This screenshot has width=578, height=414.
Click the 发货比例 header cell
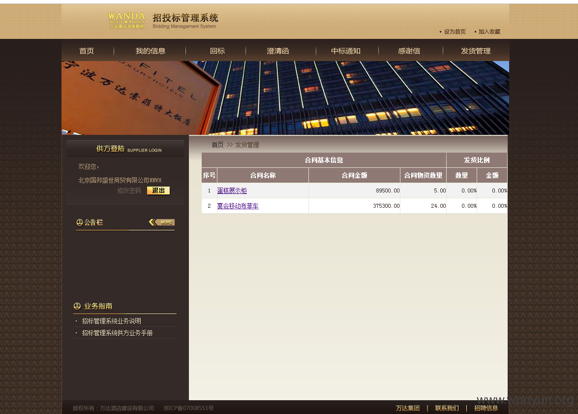[477, 160]
